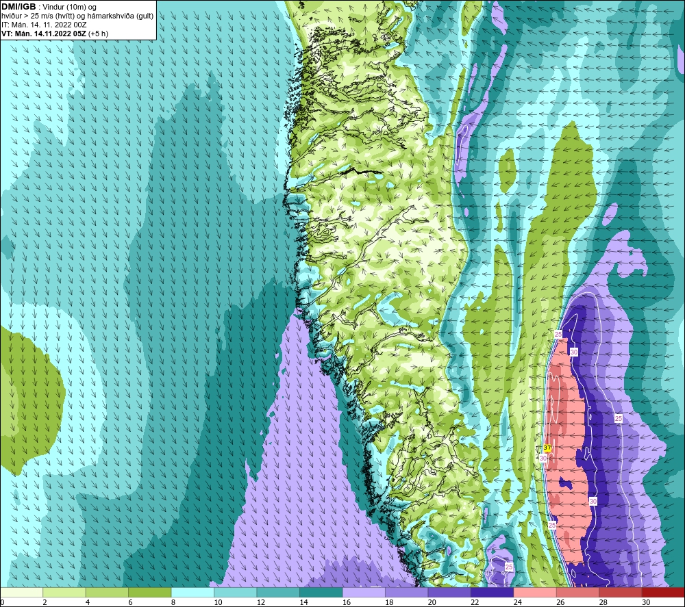This screenshot has height=607, width=685.
Task: Pick the green 4–6 legend swatch
Action: [x=107, y=592]
